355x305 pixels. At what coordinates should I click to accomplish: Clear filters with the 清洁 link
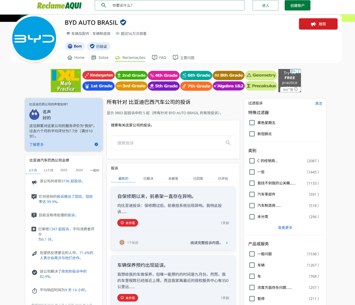tap(318, 104)
